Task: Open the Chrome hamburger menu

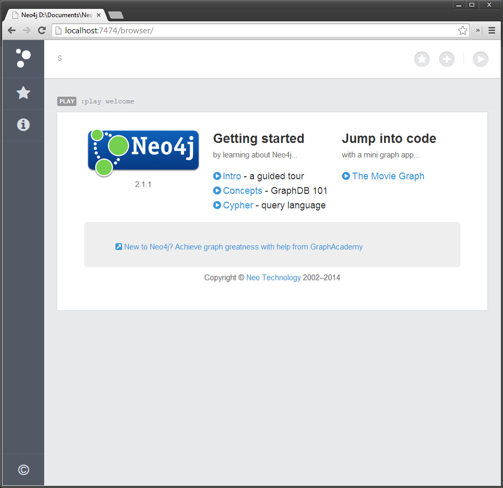Action: point(492,31)
